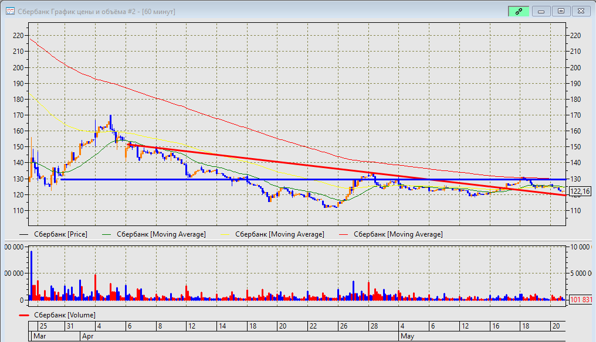Click the green chain link anchor button

[x=519, y=11]
